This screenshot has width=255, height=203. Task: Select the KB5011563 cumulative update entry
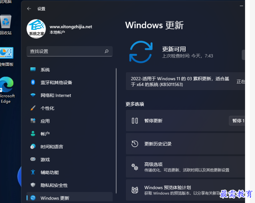pos(185,81)
